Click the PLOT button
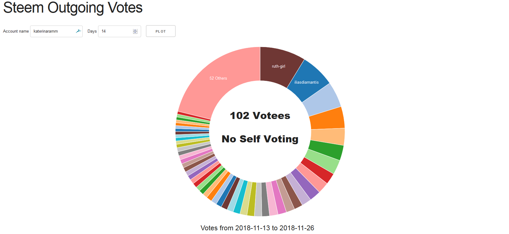The width and height of the screenshot is (509, 234). [160, 31]
